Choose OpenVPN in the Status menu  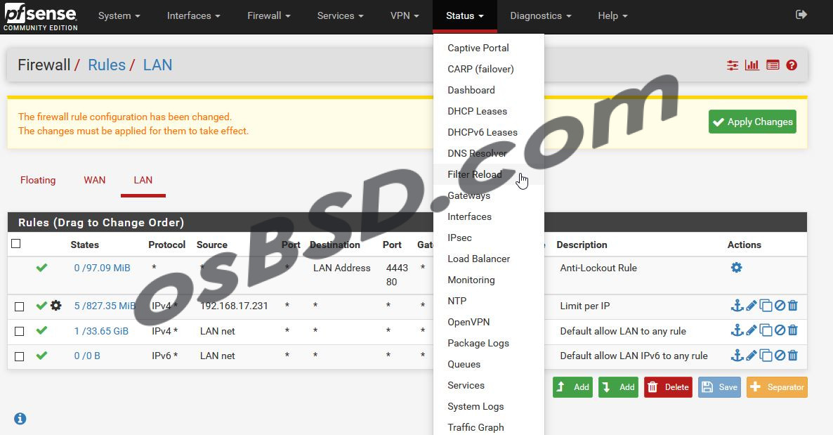coord(468,323)
